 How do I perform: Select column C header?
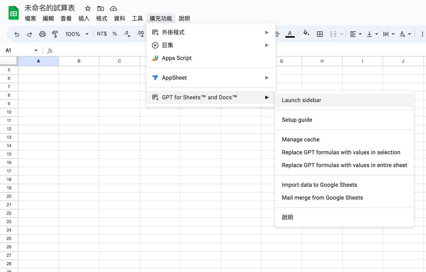point(119,61)
